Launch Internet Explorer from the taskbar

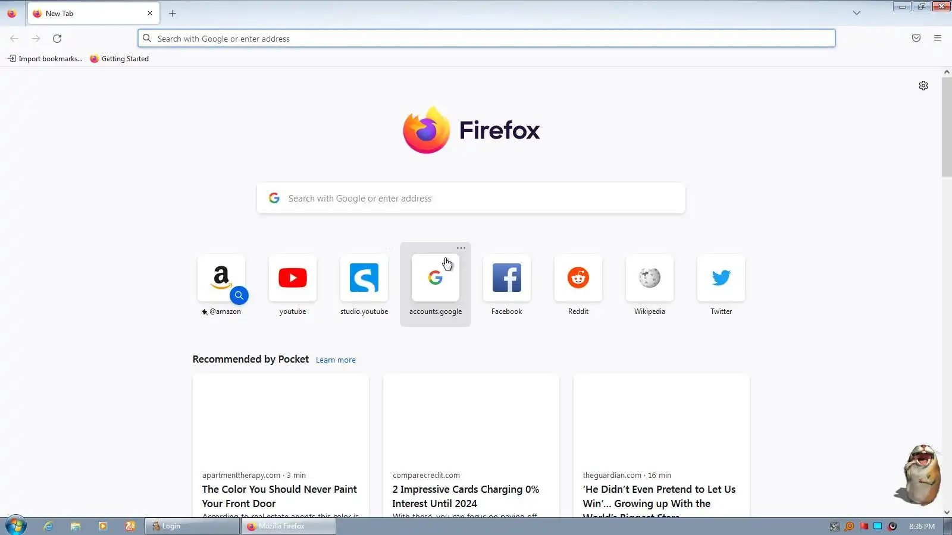pos(48,526)
